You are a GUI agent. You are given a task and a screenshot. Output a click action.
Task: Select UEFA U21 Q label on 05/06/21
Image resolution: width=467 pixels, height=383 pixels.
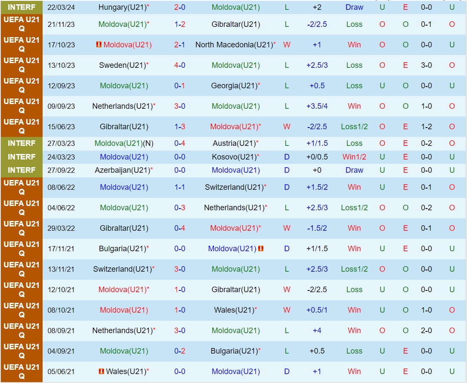pos(21,371)
